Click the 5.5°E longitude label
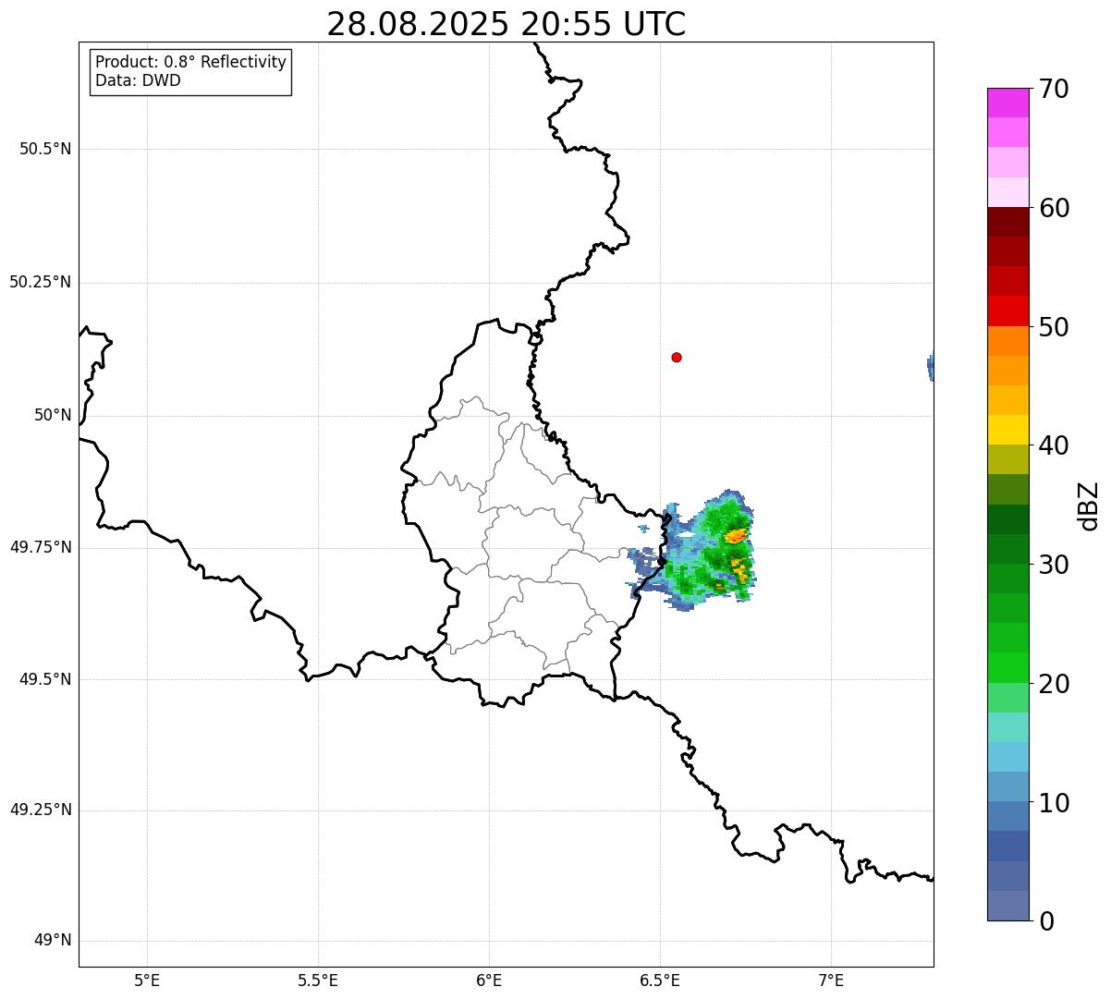This screenshot has width=1111, height=999. (318, 980)
